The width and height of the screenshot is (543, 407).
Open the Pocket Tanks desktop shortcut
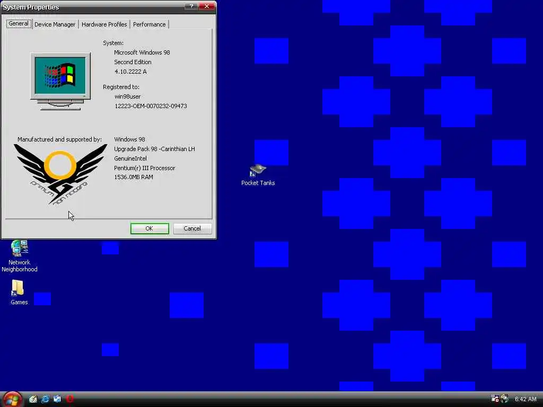[258, 175]
